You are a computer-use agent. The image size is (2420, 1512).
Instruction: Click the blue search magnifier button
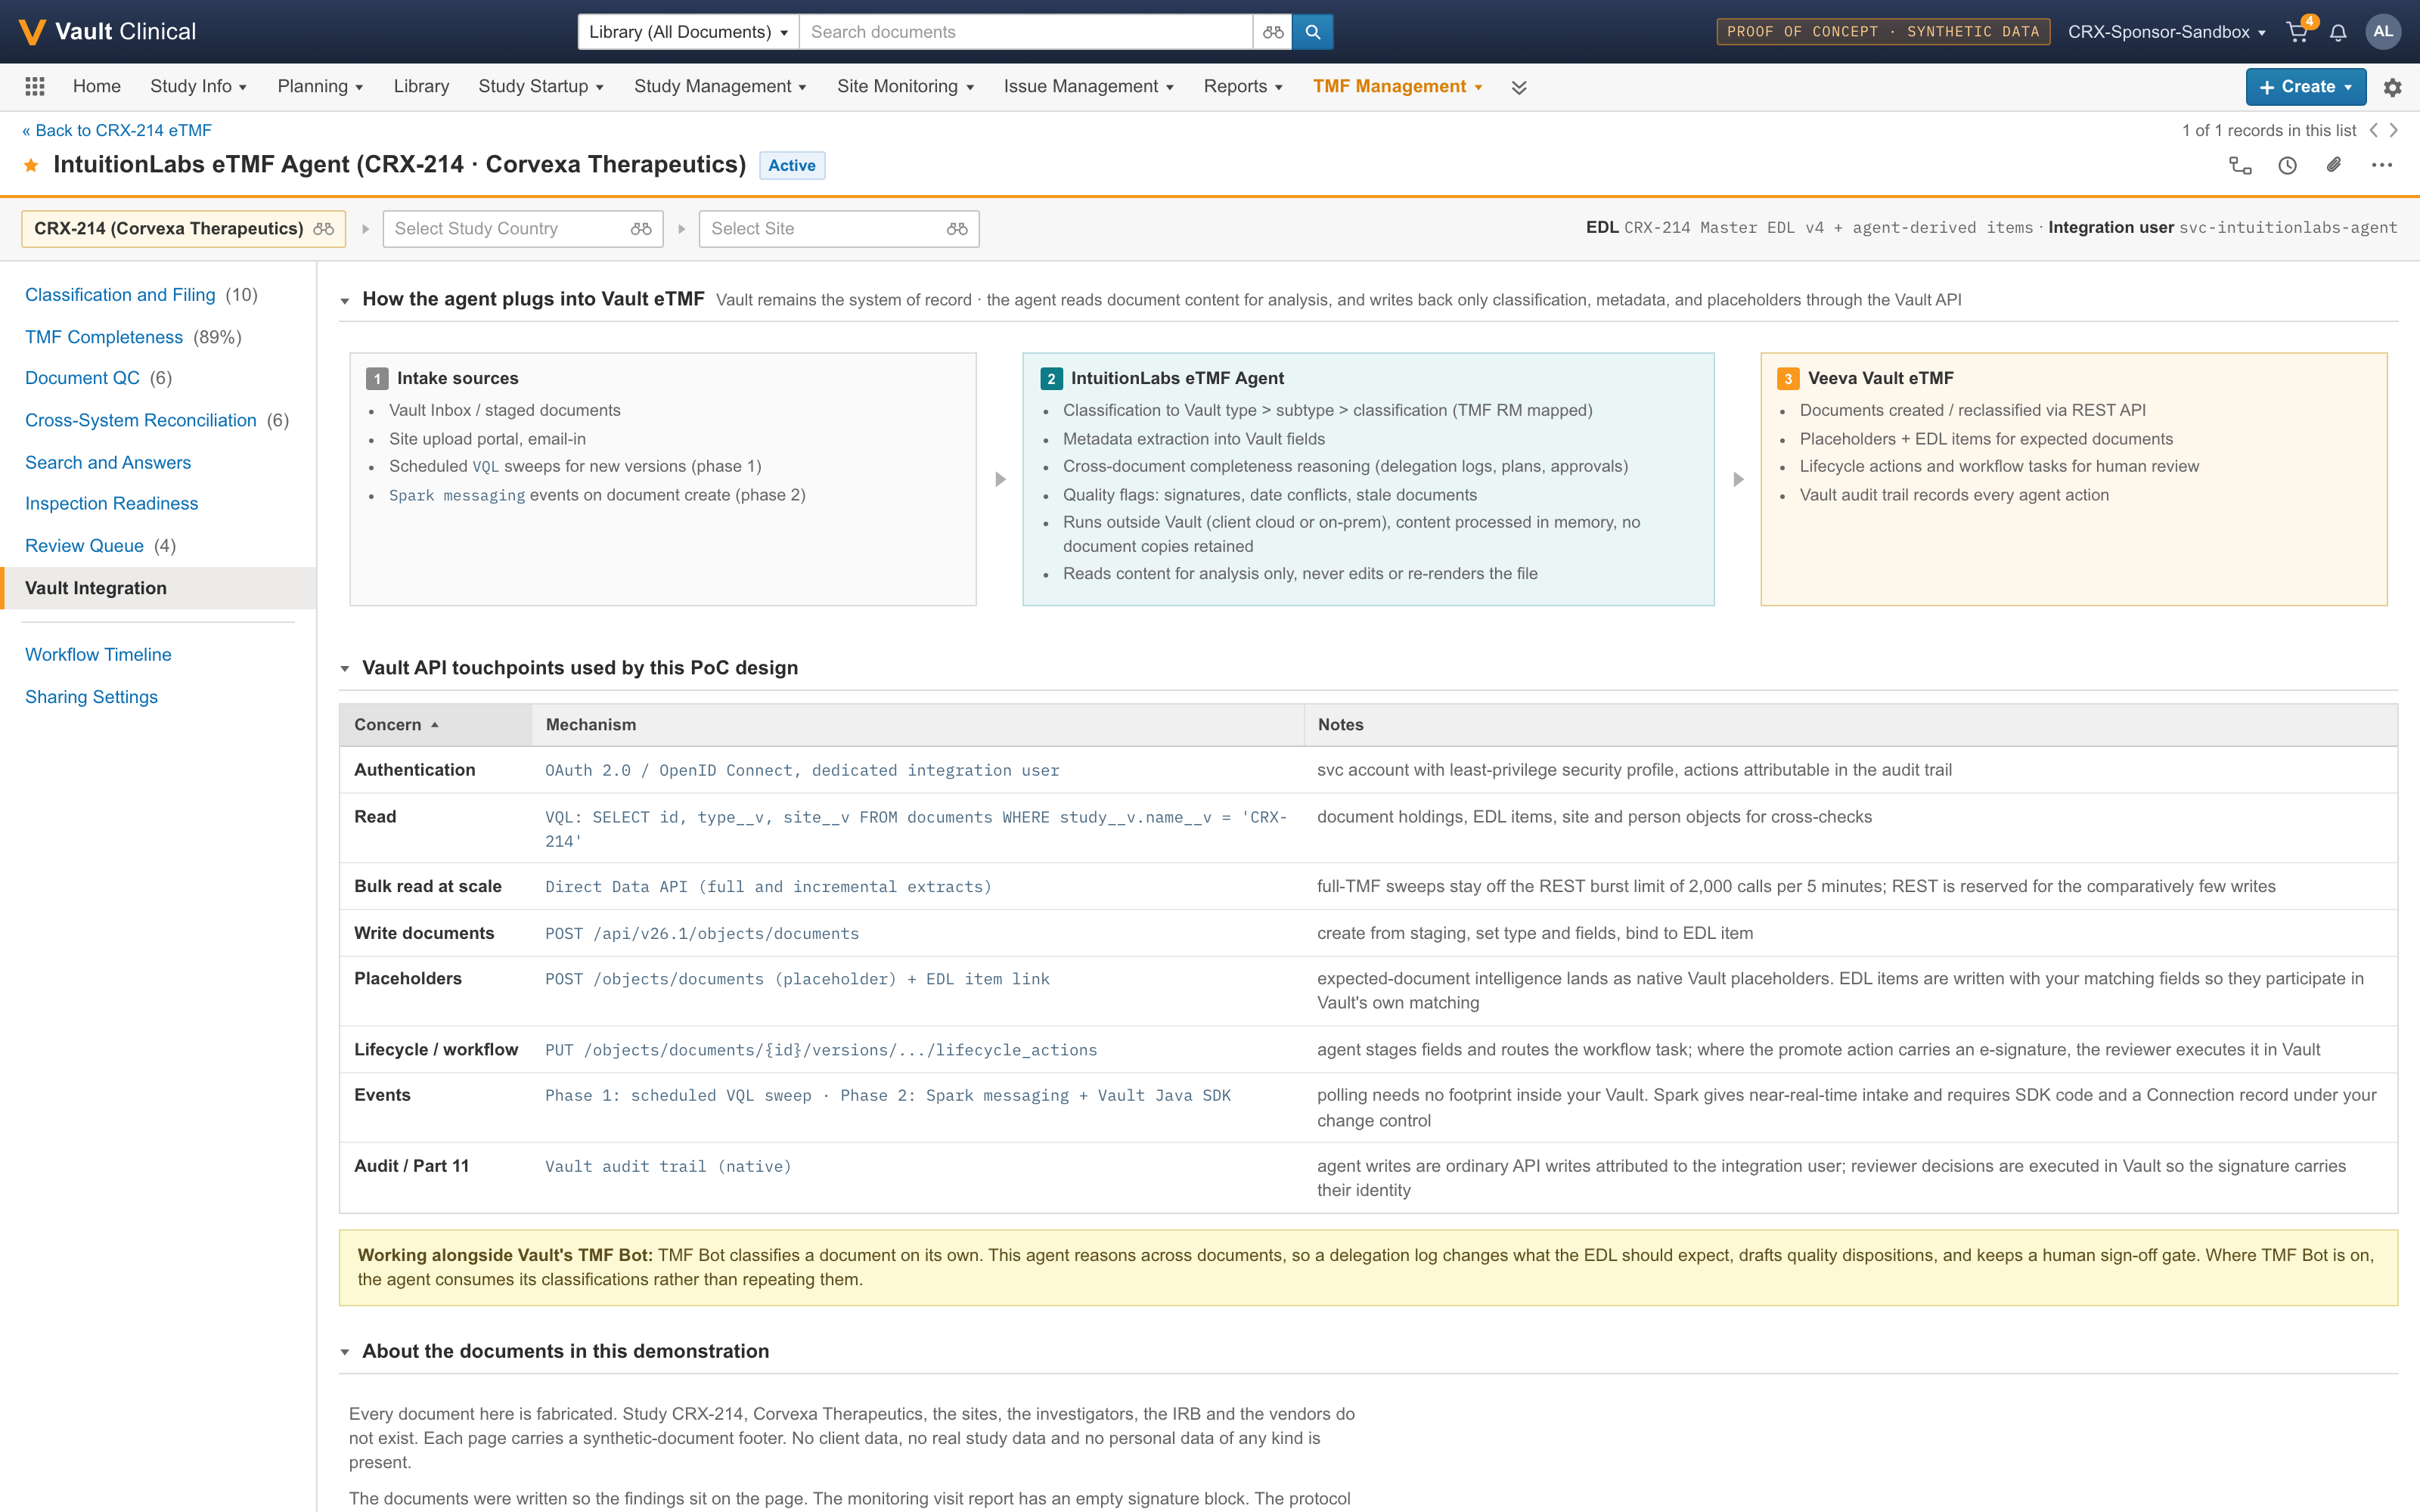(1312, 32)
